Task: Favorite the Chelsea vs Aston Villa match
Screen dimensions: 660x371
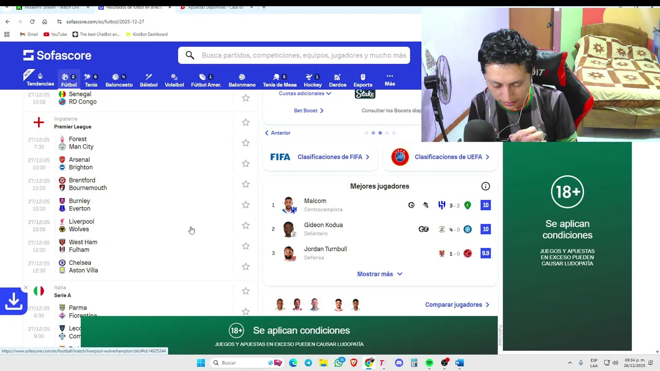Action: click(x=245, y=266)
